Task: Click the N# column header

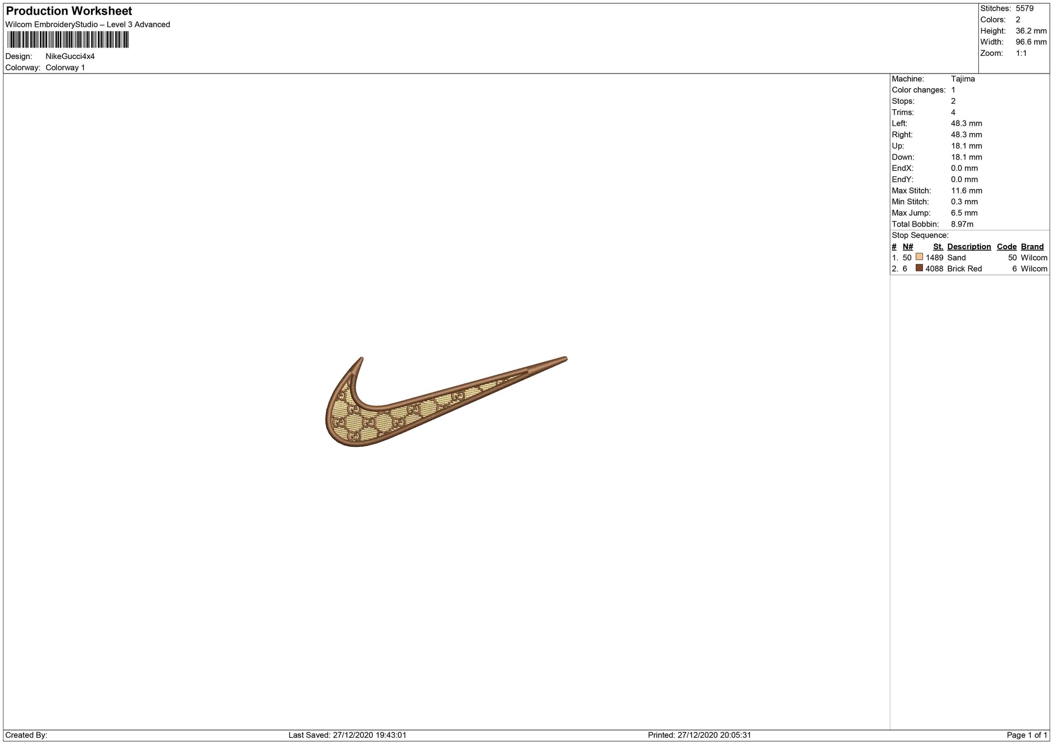Action: pos(907,247)
